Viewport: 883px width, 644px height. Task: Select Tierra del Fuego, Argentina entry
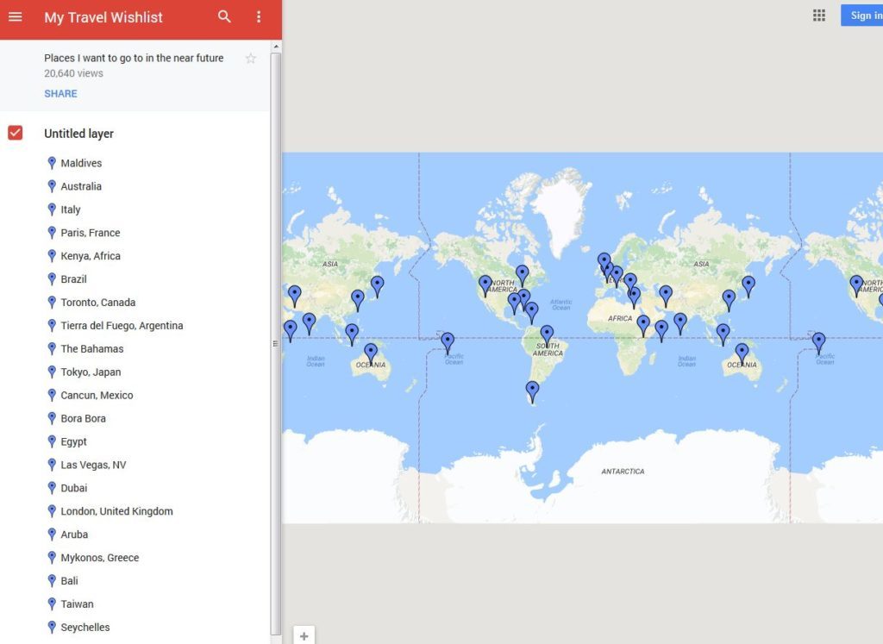[122, 326]
